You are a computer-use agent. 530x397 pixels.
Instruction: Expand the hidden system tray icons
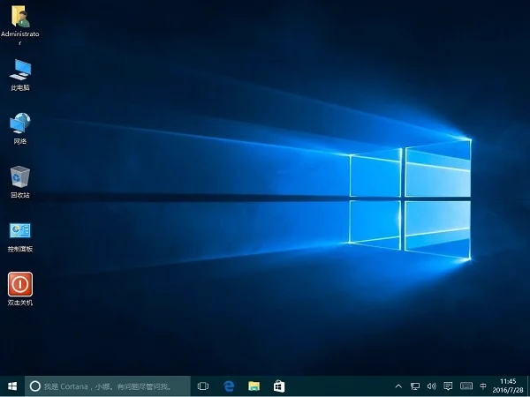coord(397,386)
